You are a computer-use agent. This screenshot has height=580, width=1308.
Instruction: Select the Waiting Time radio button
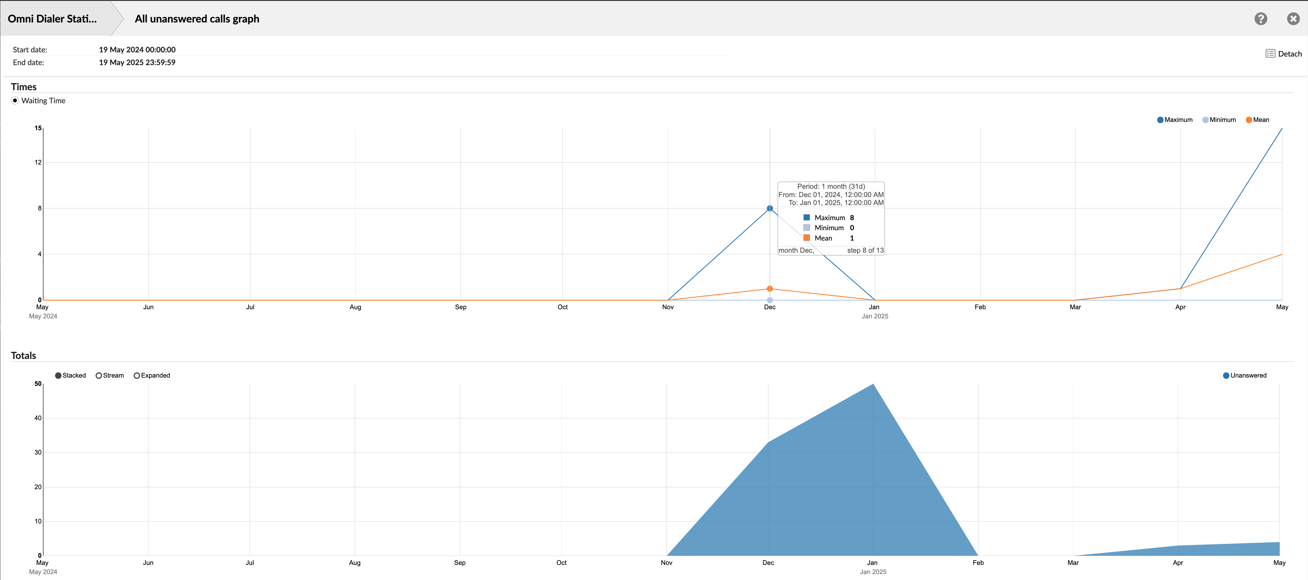15,101
